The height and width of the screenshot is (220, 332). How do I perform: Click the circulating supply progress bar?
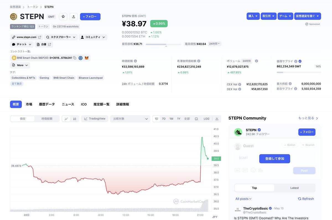point(299,72)
